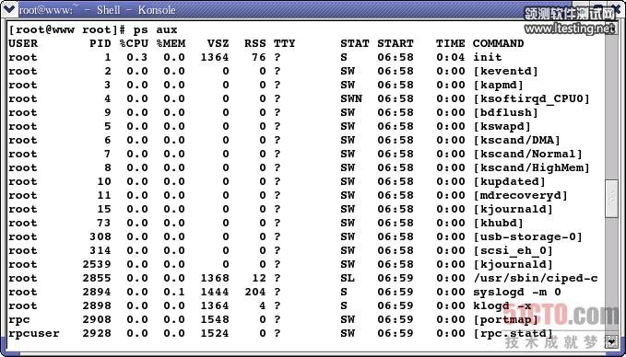Viewport: 626px width, 357px height.
Task: Click PID value 314
Action: [100, 251]
